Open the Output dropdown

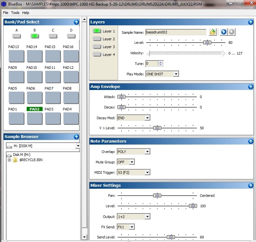pyautogui.click(x=147, y=217)
